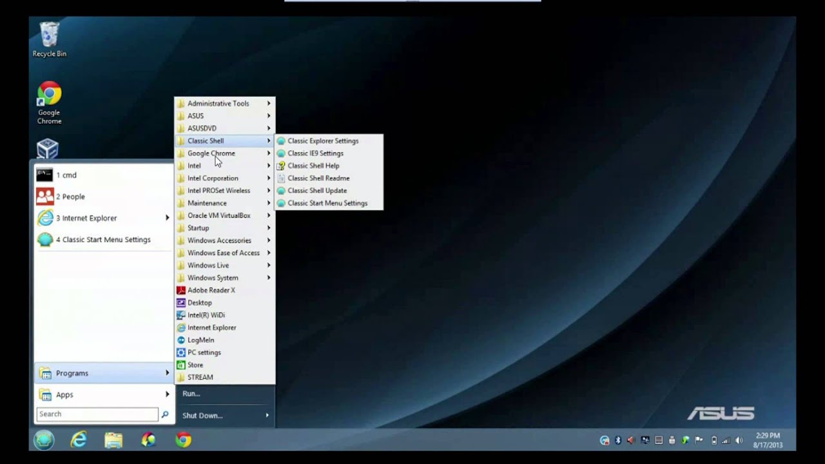Select the Classic Shell folder in Programs
This screenshot has width=825, height=464.
coord(225,140)
